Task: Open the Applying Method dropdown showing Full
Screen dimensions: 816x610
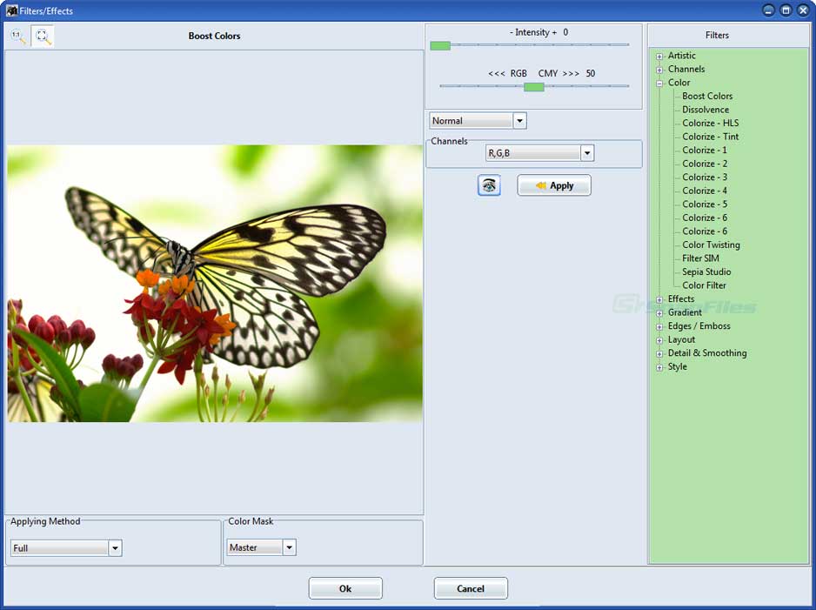Action: tap(114, 548)
